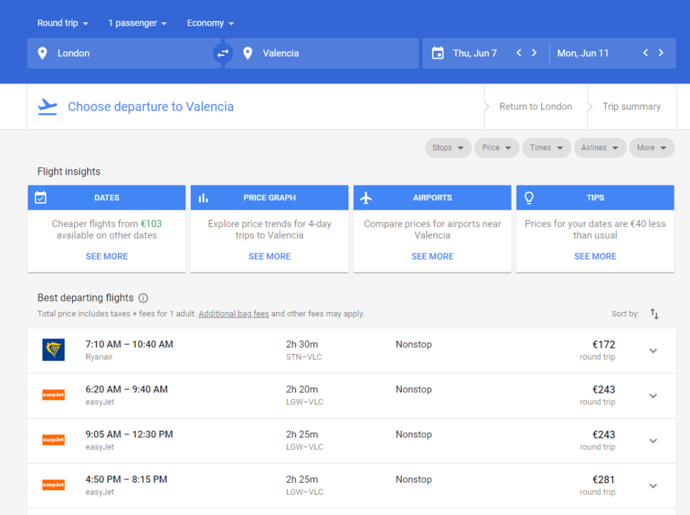This screenshot has height=515, width=690.
Task: Open the Stops filter dropdown
Action: pos(447,148)
